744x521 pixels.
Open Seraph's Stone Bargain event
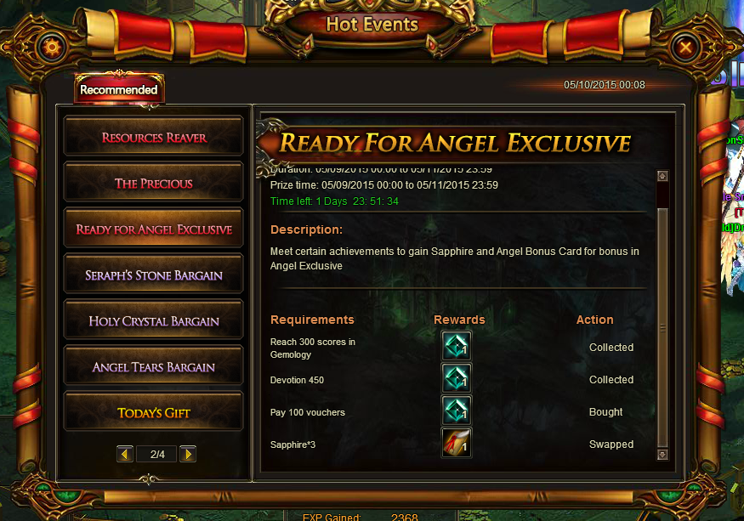[154, 275]
